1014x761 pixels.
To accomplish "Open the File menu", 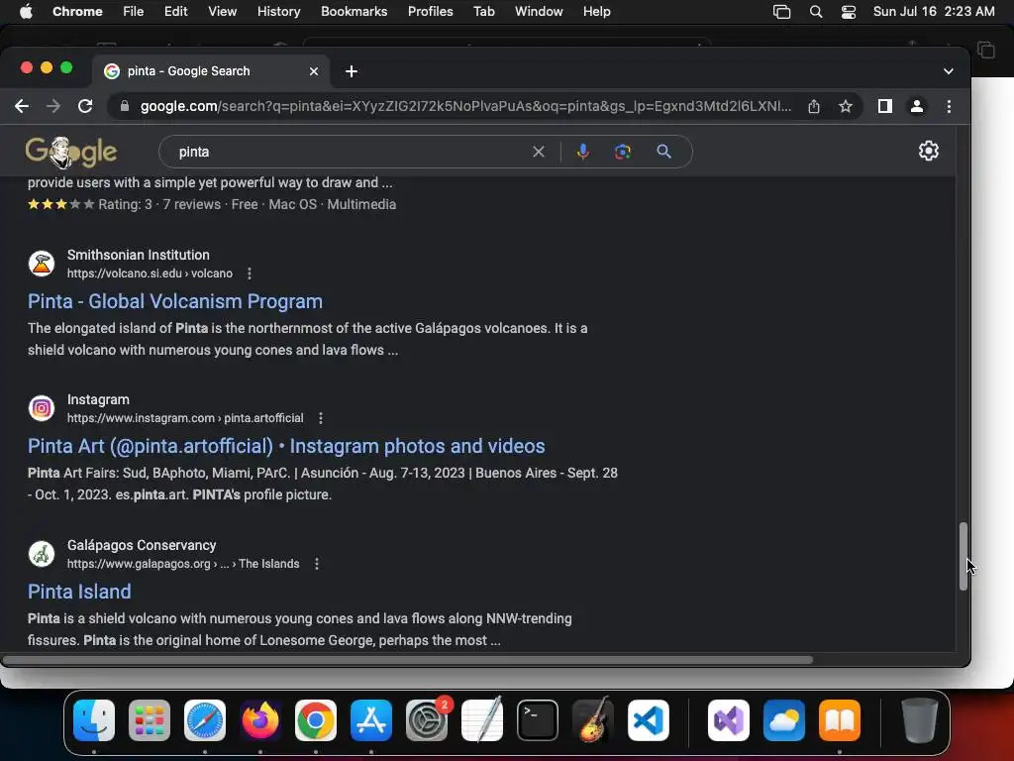I will tap(134, 12).
